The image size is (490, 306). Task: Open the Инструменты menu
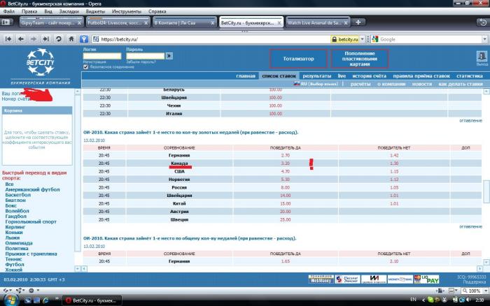(127, 11)
